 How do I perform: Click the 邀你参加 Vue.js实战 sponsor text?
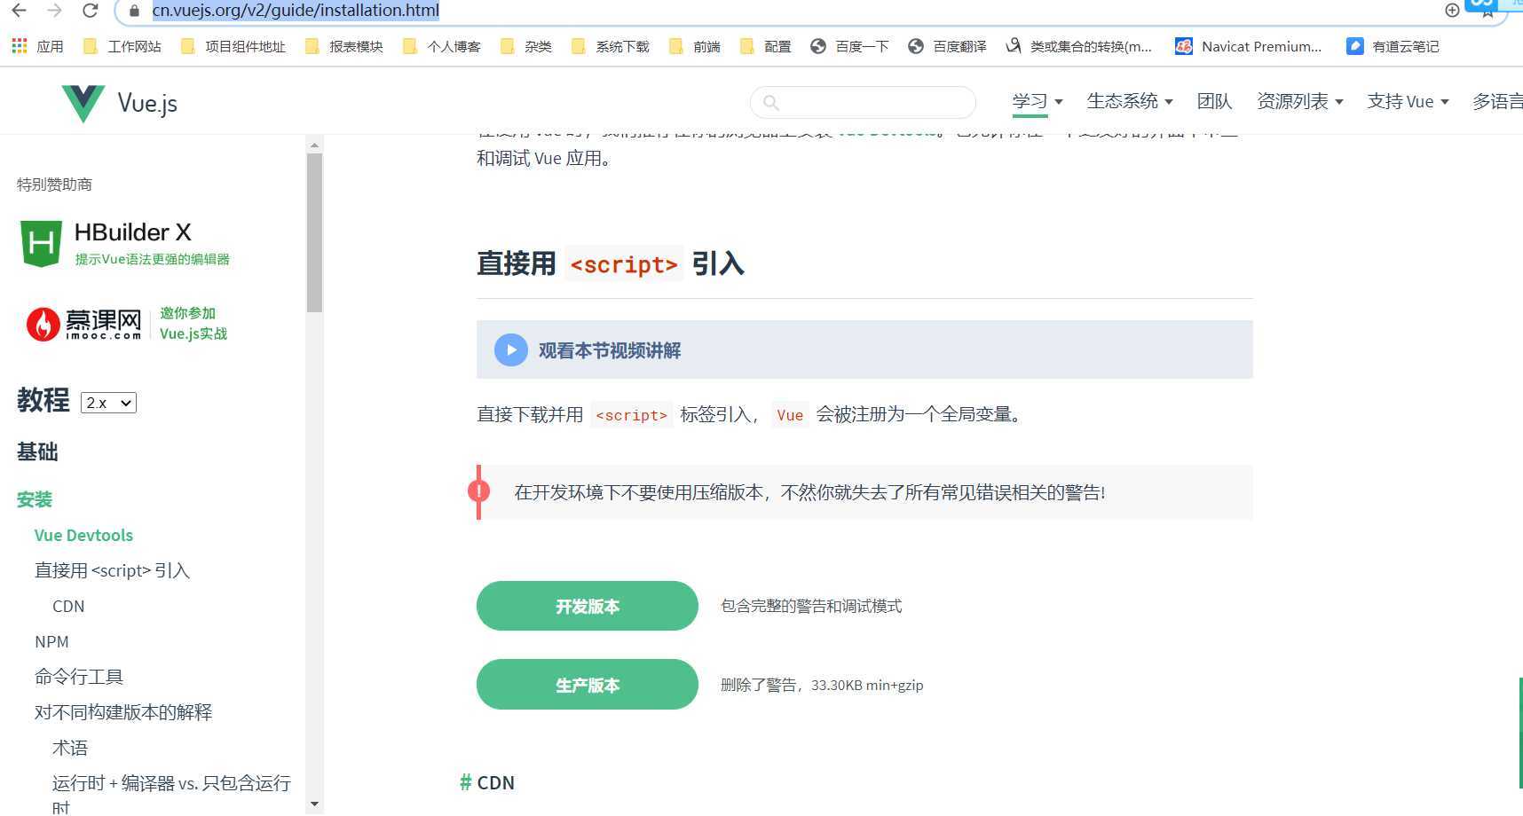[x=193, y=324]
